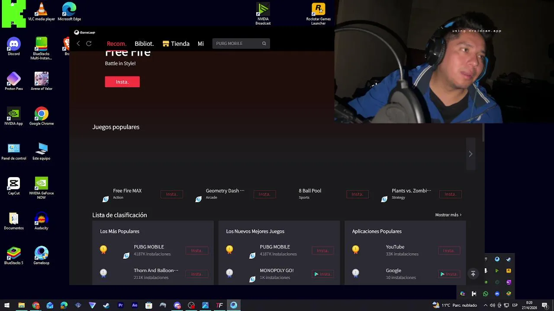Image resolution: width=554 pixels, height=311 pixels.
Task: Open Gameloop desktop shortcut
Action: (x=42, y=256)
